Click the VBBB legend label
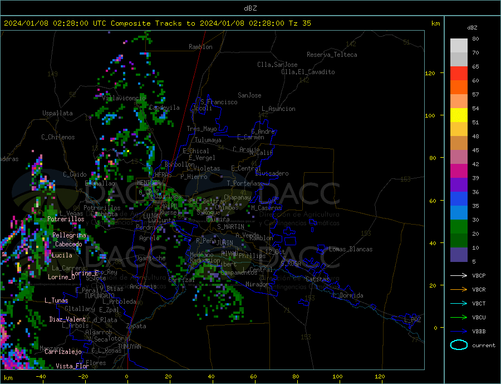Screen dimensions: 501x384 click(x=479, y=331)
